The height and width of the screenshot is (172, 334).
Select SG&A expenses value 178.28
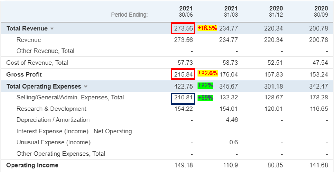319,98
